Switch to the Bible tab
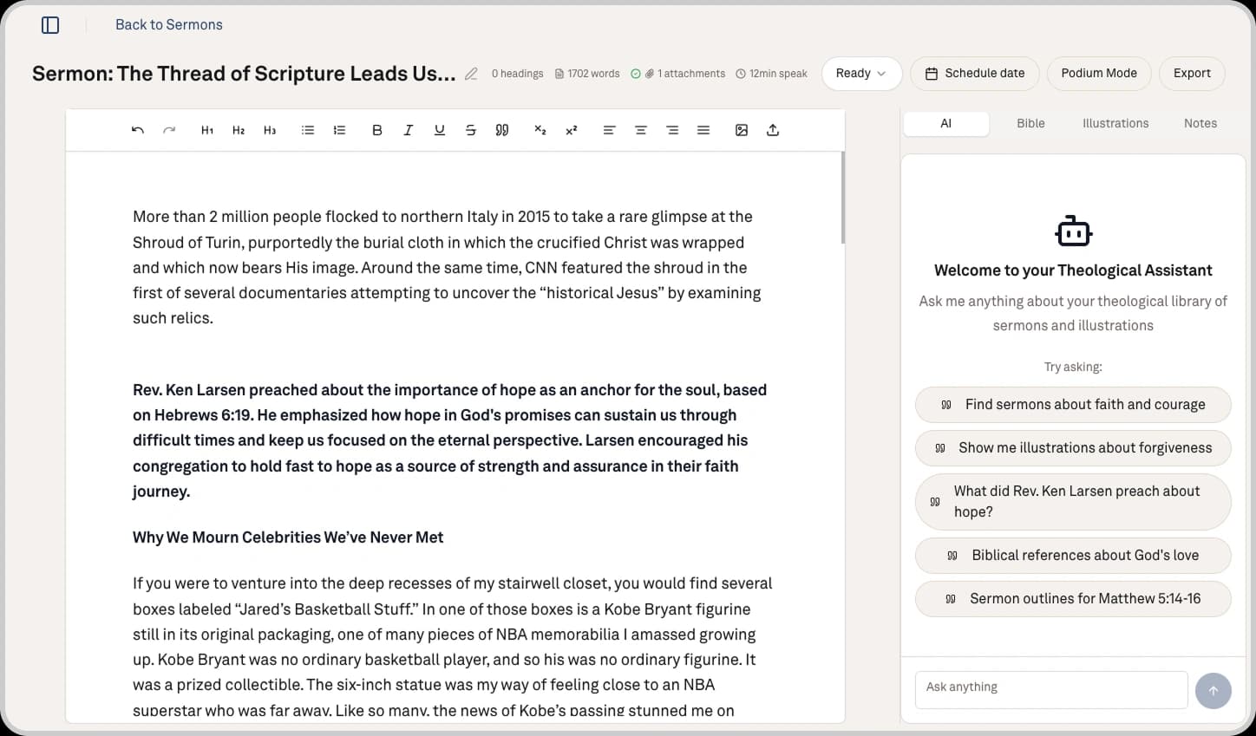Image resolution: width=1256 pixels, height=736 pixels. coord(1030,123)
